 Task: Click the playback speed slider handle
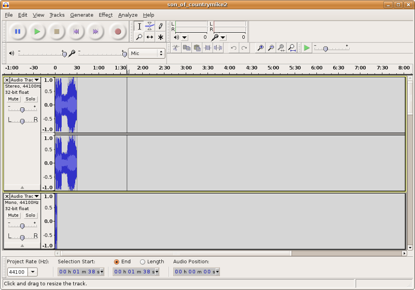(x=326, y=49)
